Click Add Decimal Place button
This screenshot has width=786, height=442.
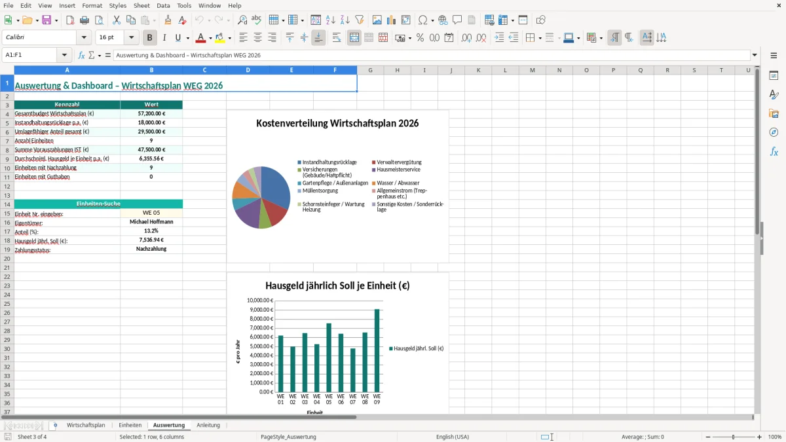point(467,38)
